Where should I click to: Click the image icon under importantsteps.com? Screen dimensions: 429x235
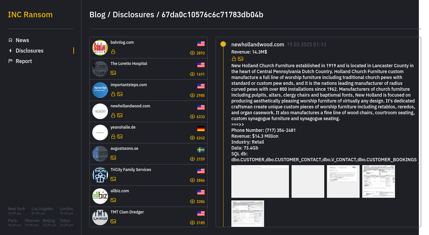[x=120, y=94]
